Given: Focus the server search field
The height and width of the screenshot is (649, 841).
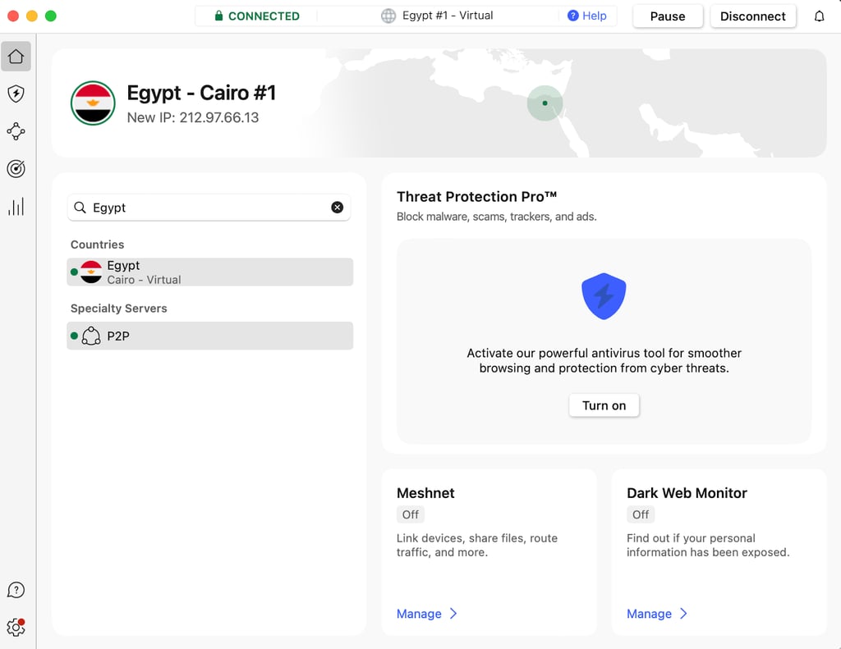Looking at the screenshot, I should 209,208.
